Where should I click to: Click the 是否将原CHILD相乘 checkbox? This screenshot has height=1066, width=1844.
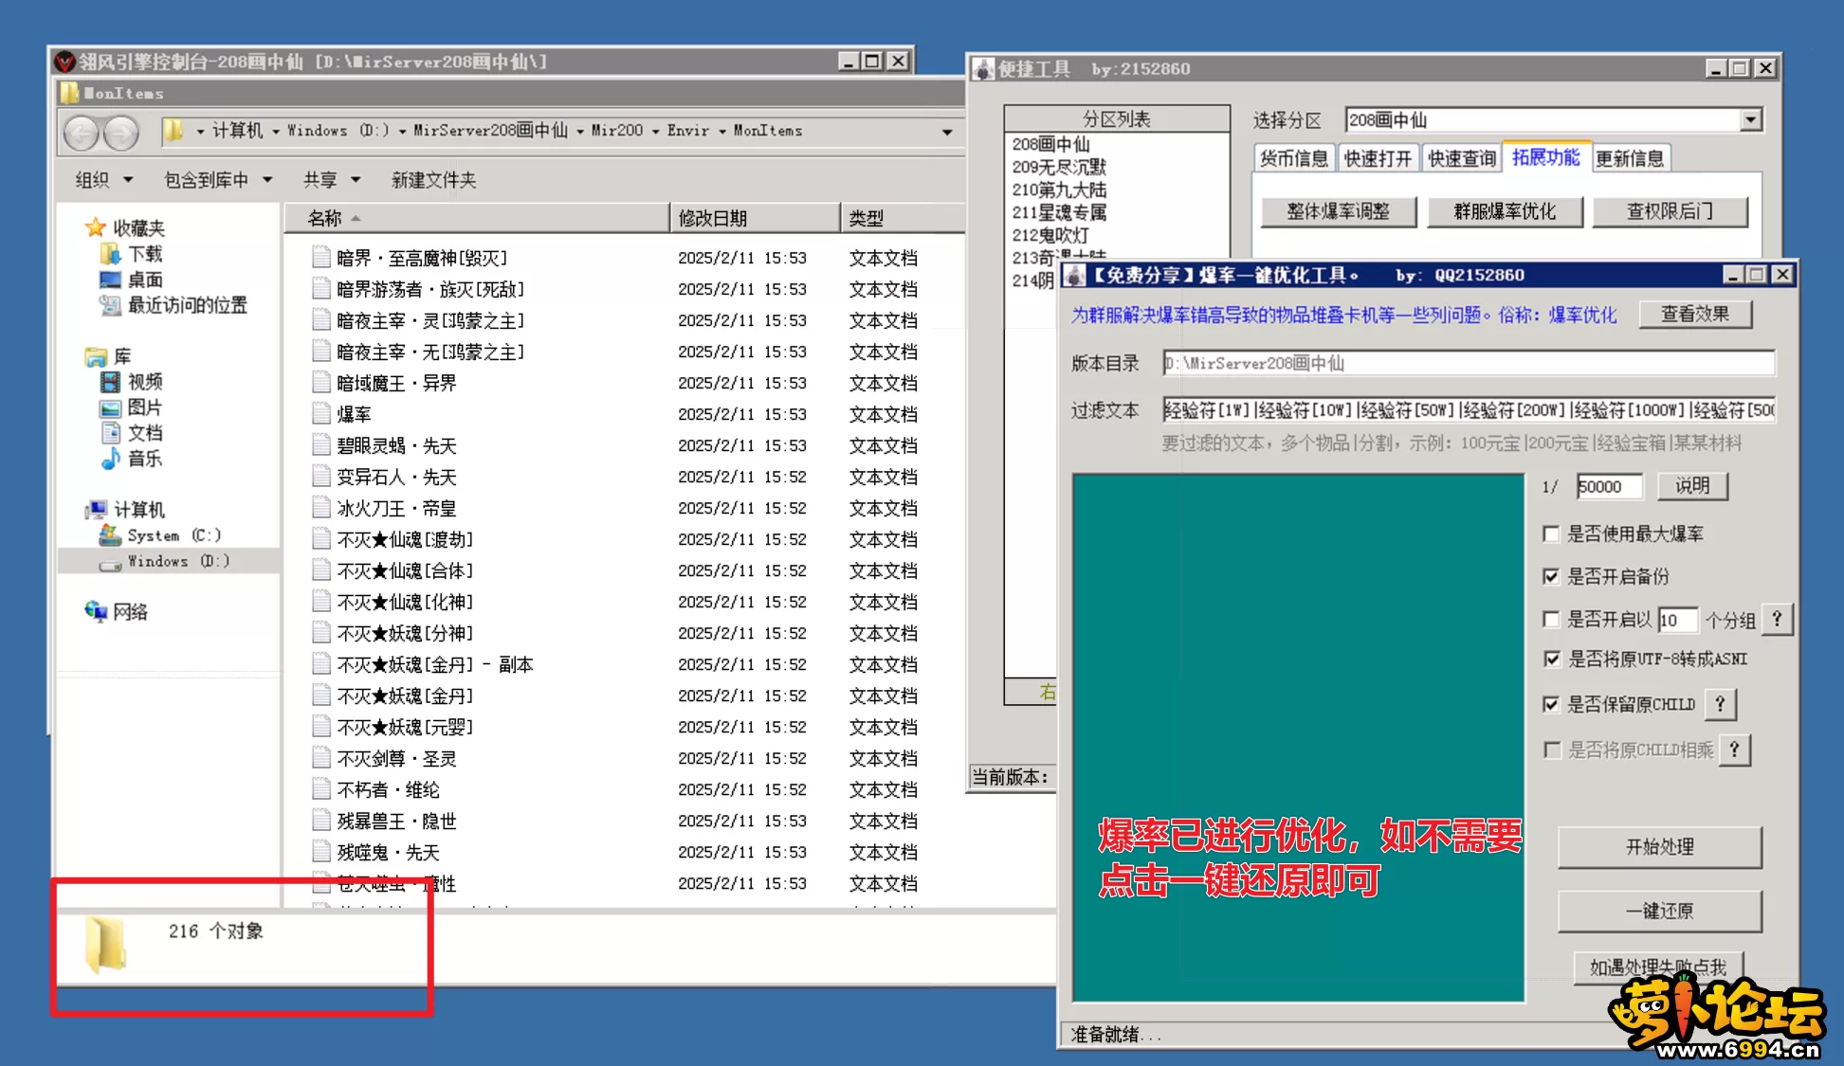tap(1551, 750)
